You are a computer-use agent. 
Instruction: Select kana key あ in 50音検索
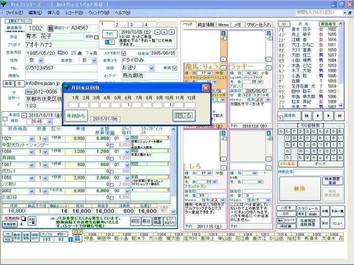(340, 132)
